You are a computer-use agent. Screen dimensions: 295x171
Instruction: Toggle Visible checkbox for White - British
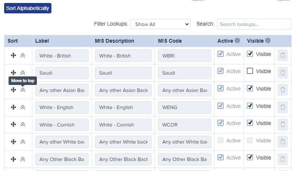pos(250,54)
